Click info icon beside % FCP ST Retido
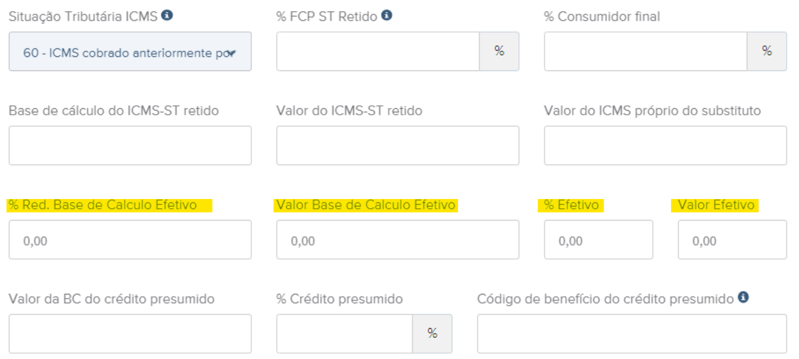 tap(386, 16)
